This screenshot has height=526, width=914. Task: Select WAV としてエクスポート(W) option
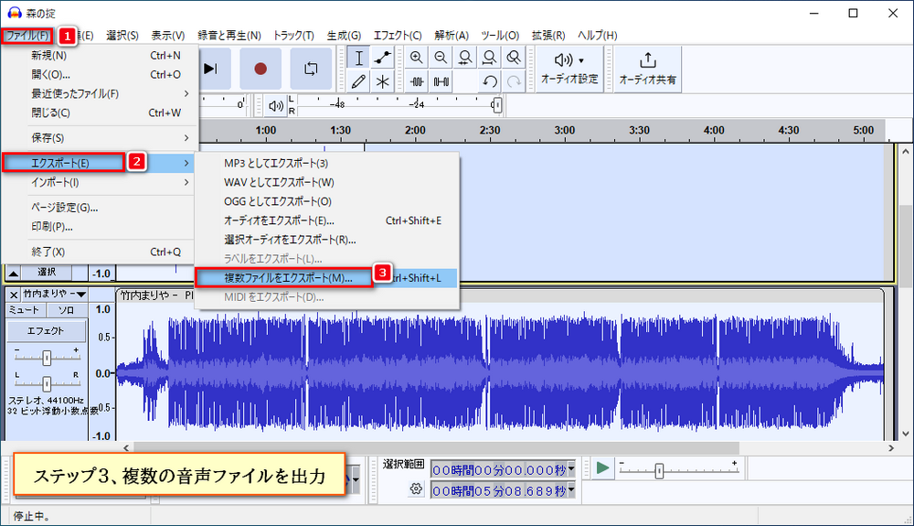279,182
